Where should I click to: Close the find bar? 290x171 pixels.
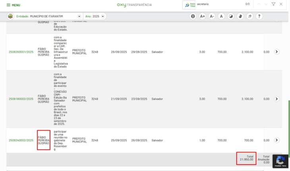281,4
